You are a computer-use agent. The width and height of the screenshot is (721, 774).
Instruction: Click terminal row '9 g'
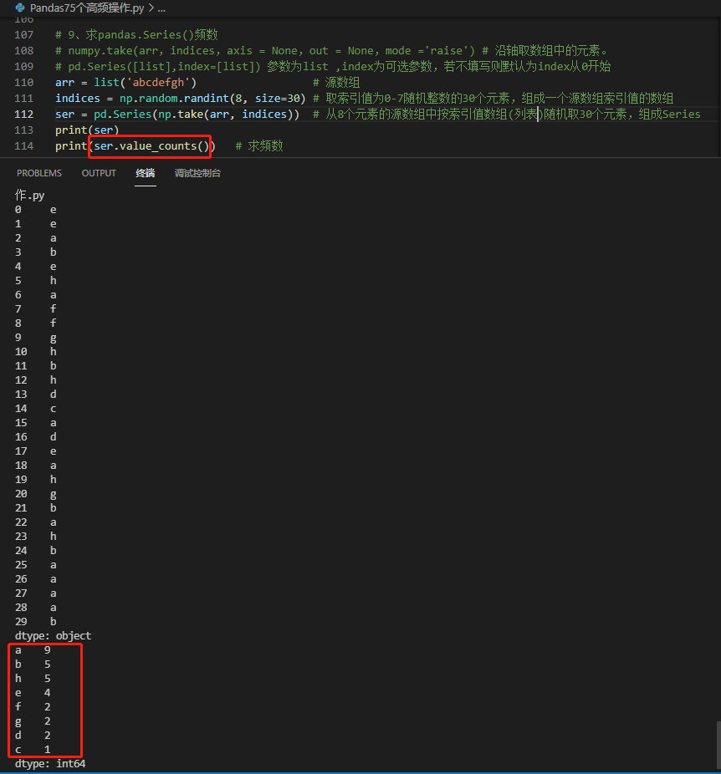coord(36,338)
